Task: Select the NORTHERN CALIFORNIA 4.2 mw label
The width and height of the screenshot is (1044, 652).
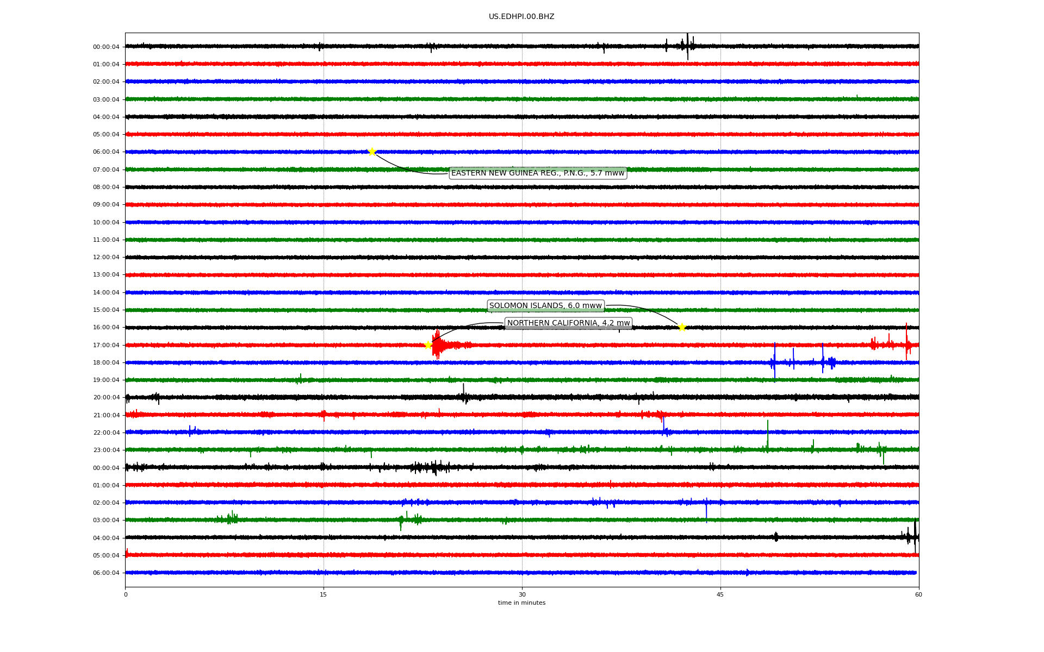Action: click(x=568, y=323)
